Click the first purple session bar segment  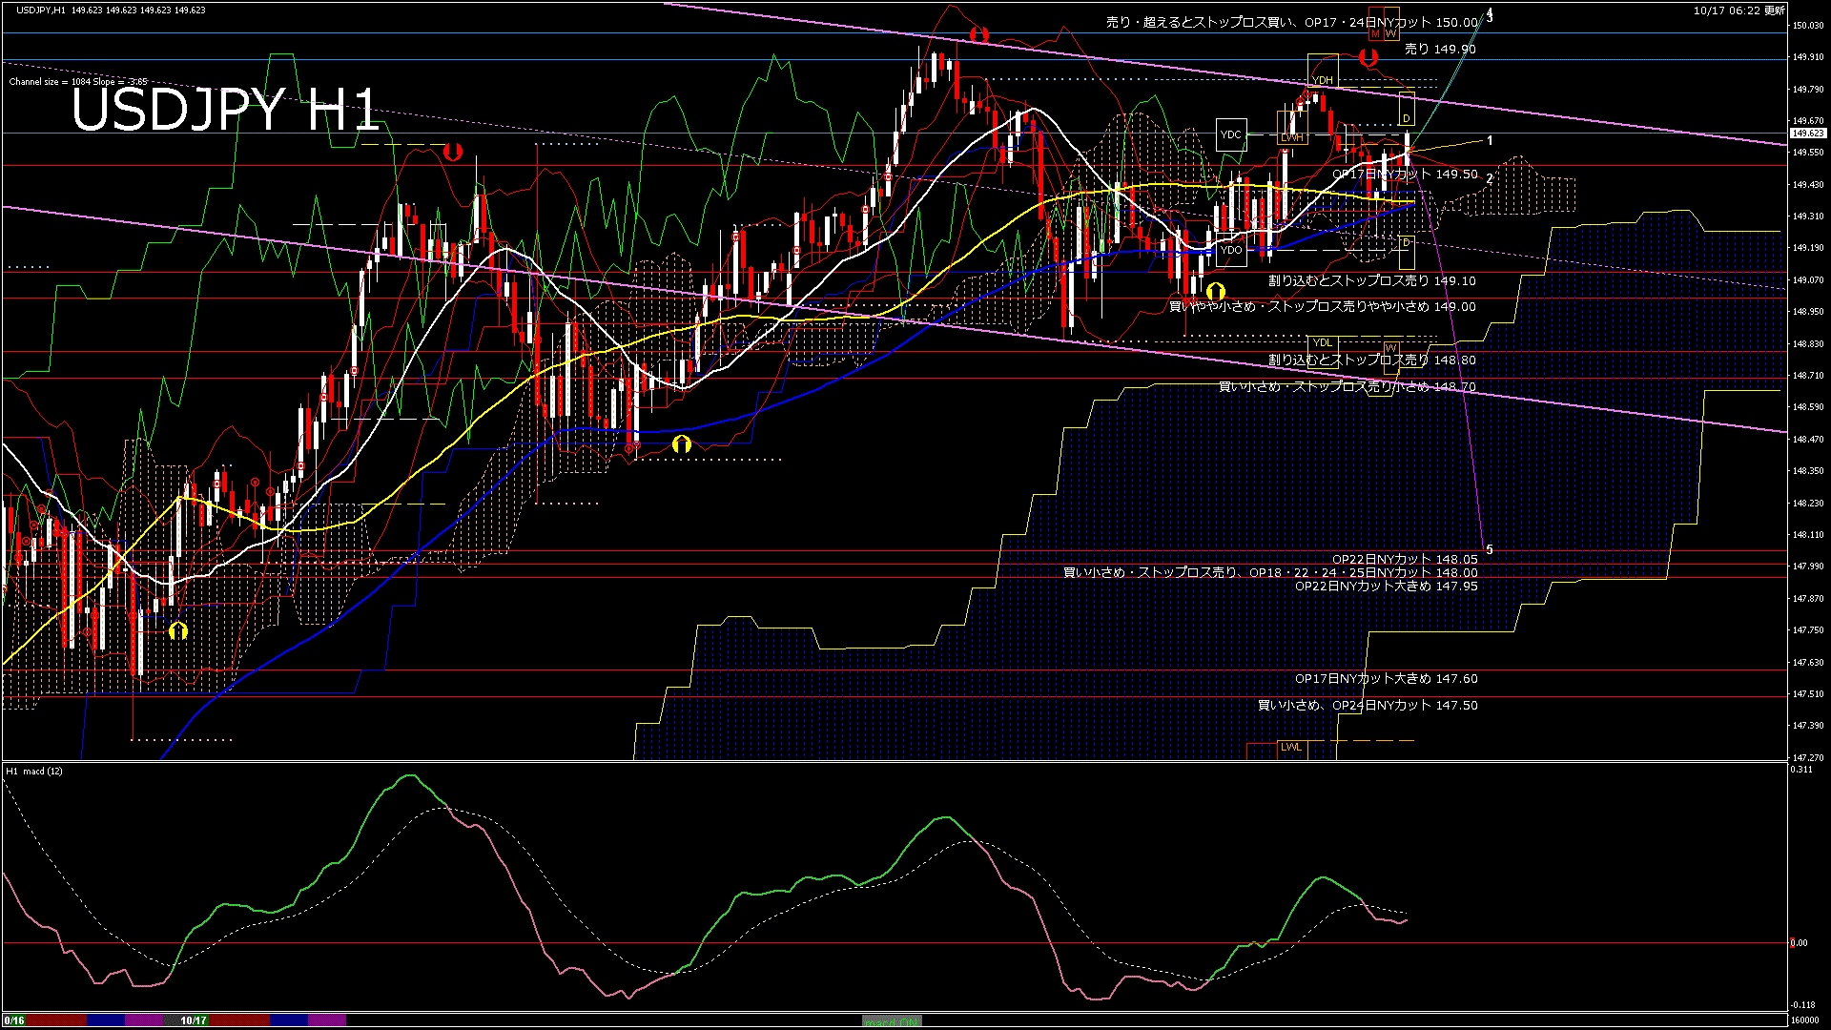[x=144, y=1020]
